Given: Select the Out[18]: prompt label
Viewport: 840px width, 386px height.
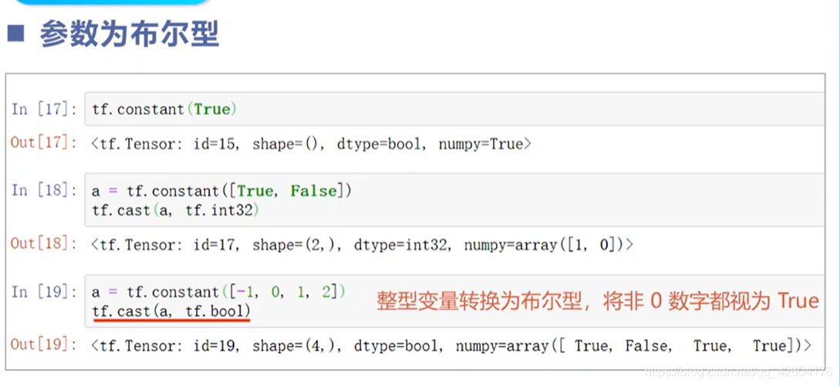Looking at the screenshot, I should tap(44, 244).
